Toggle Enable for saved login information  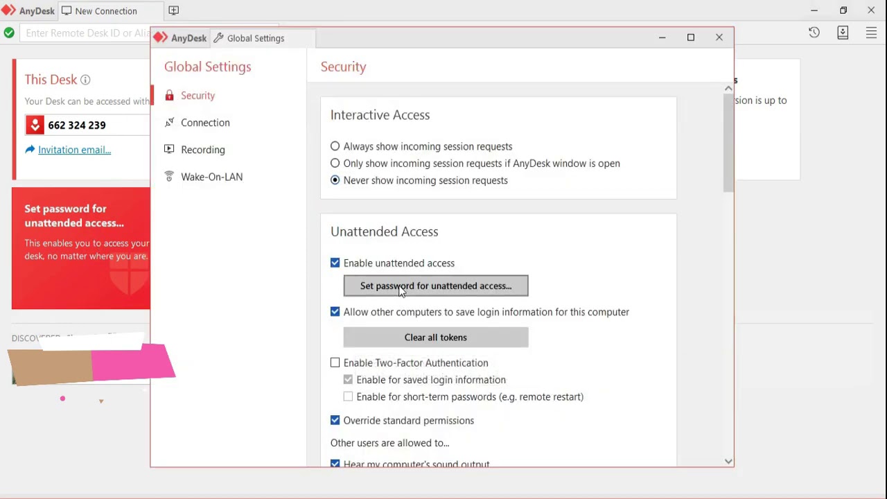(348, 380)
